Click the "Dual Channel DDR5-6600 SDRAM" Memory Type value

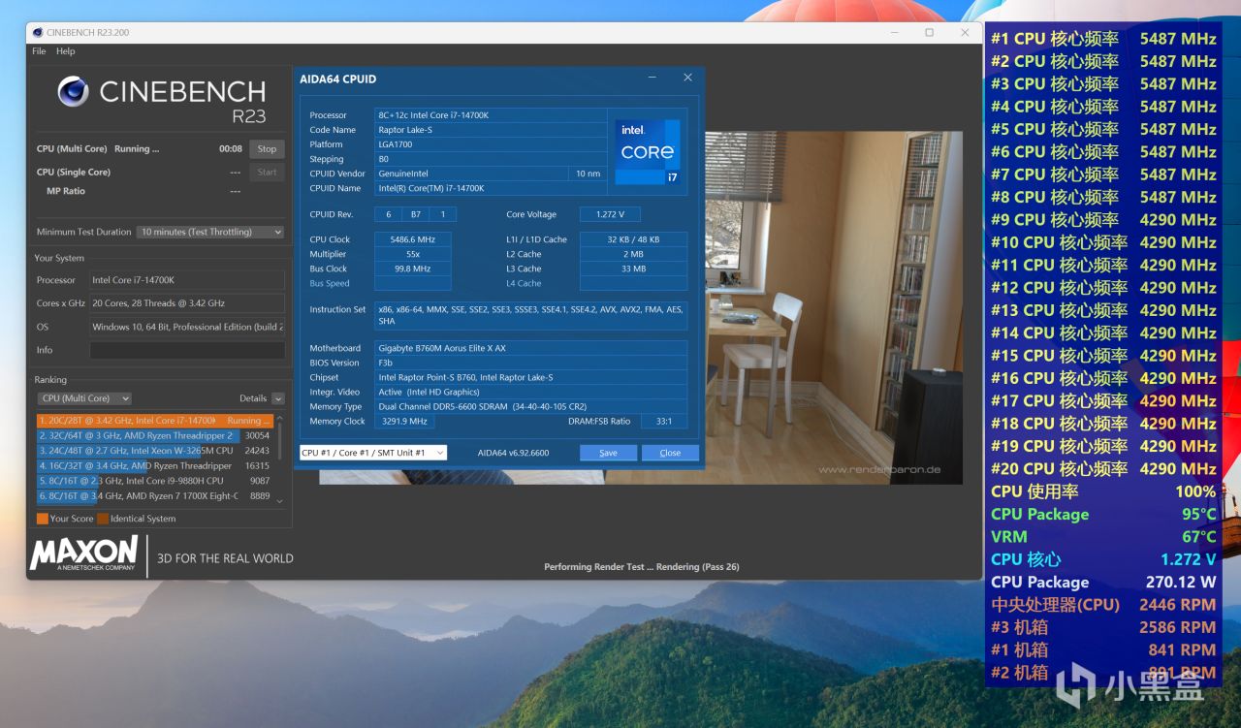pyautogui.click(x=531, y=407)
